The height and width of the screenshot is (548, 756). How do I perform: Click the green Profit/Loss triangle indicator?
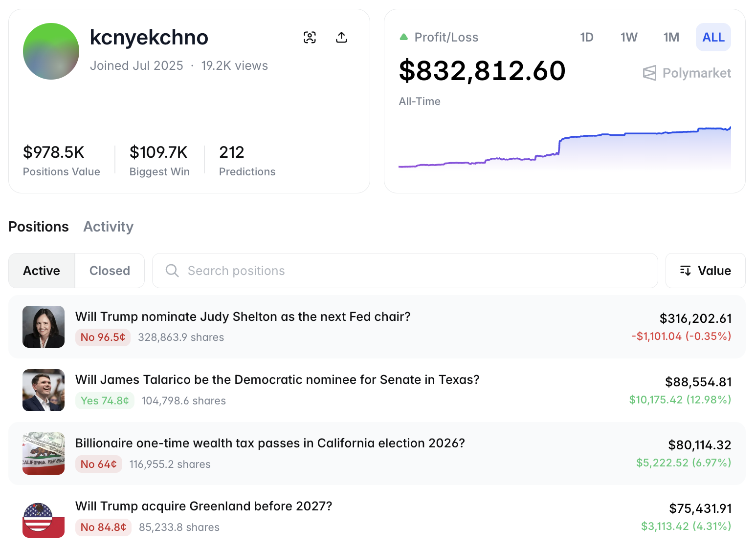(x=403, y=36)
